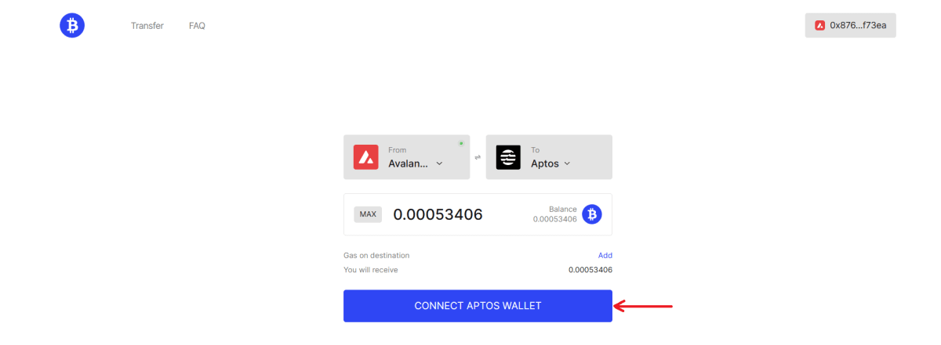Click the Balance 0.00053406 text
941x345 pixels.
coord(555,214)
